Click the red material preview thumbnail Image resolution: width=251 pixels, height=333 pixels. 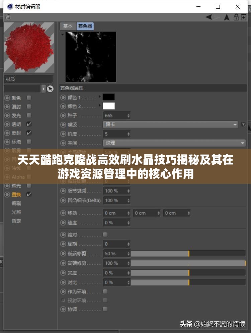29,48
